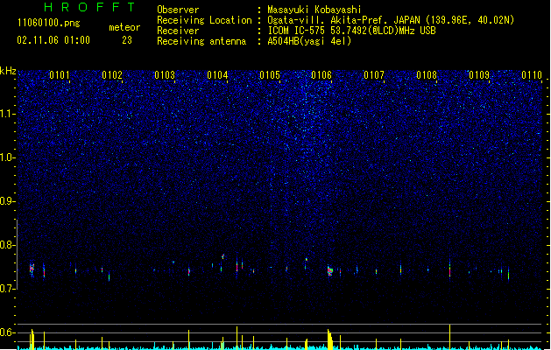Click the ICOM IC-575 receiver value
The width and height of the screenshot is (551, 350).
(352, 31)
